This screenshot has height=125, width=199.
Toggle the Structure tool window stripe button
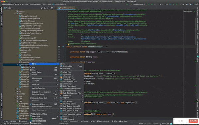[1, 97]
